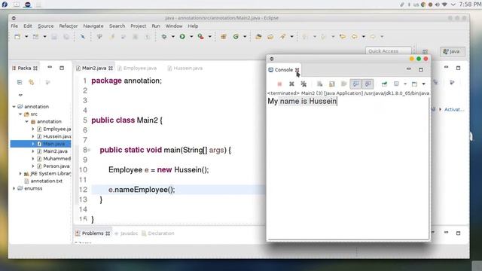The width and height of the screenshot is (482, 271).
Task: Open the Navigate menu
Action: [x=93, y=26]
